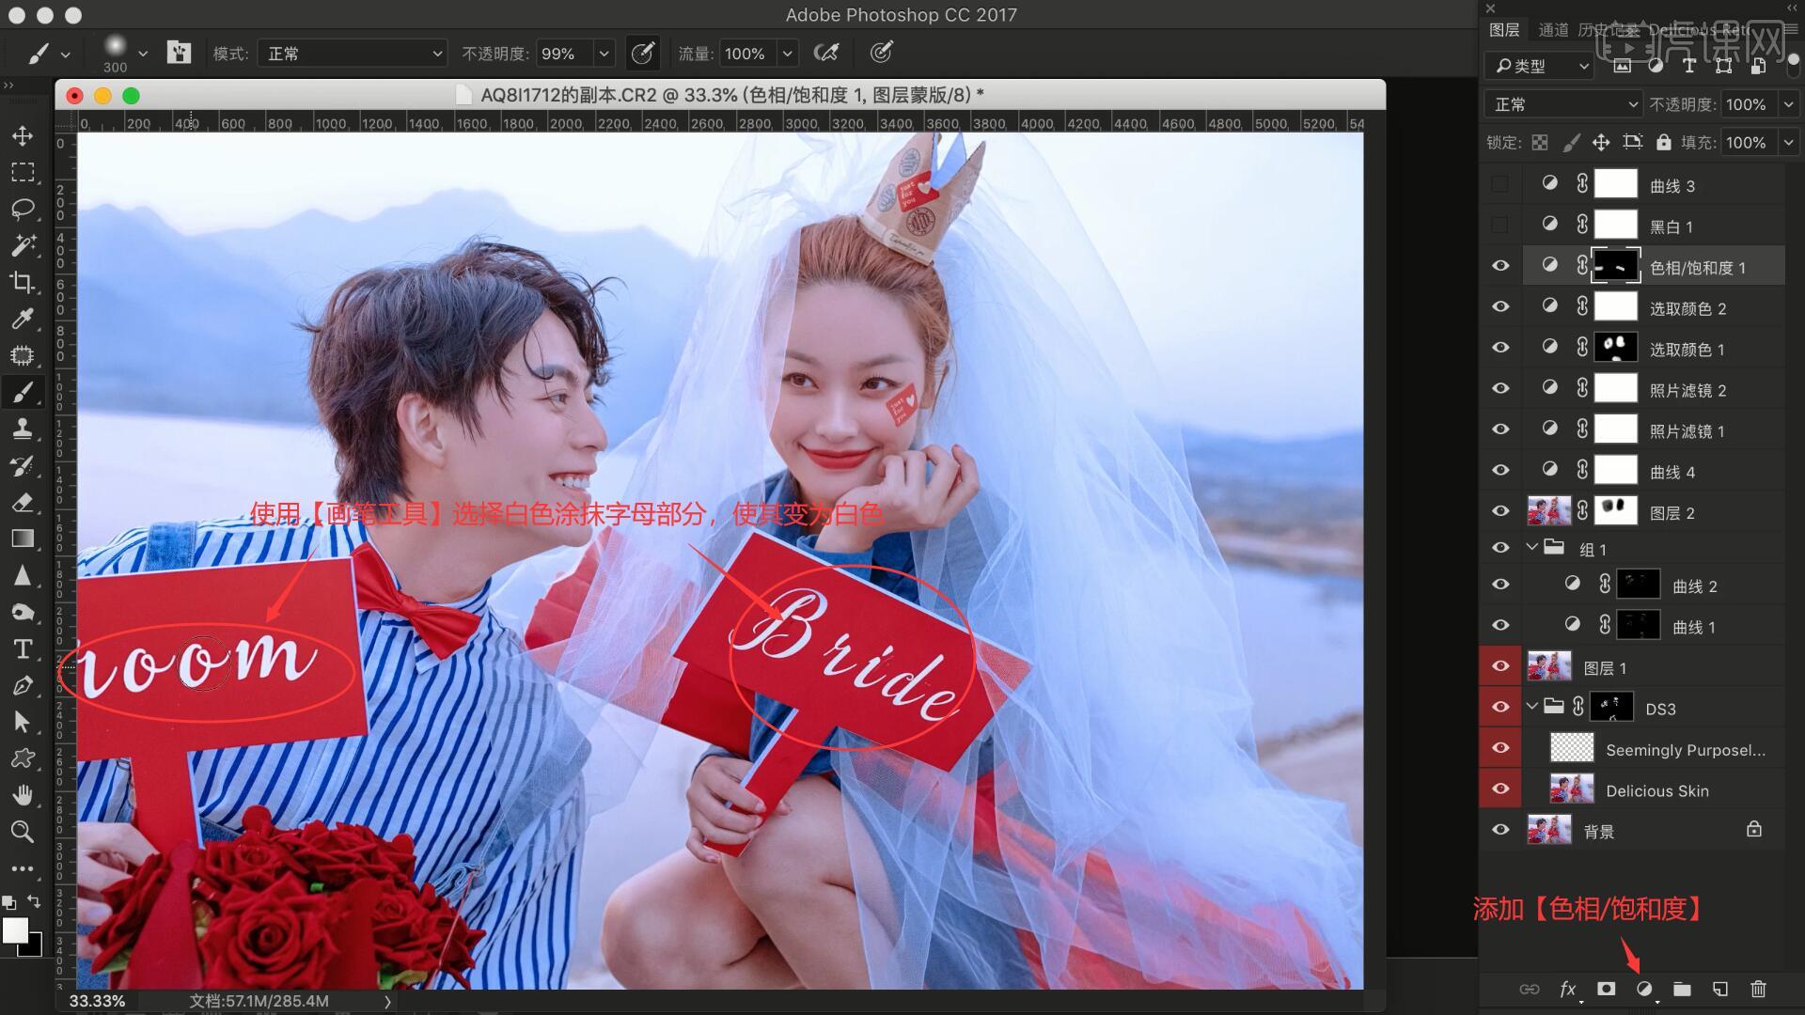The height and width of the screenshot is (1015, 1805).
Task: Select the Eyedropper tool
Action: pos(23,319)
